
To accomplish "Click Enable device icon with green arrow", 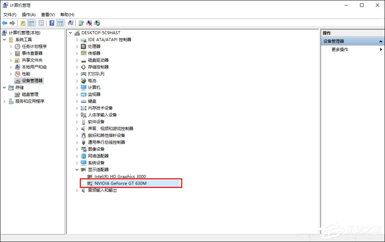I will pos(97,23).
